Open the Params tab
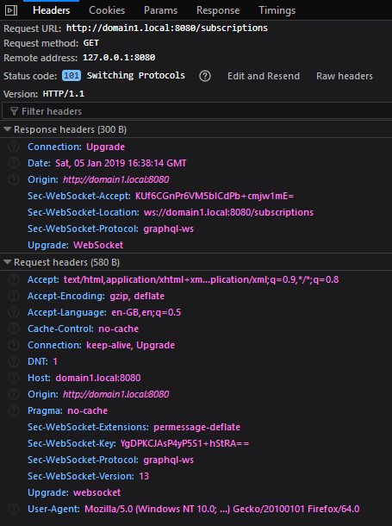Viewport: 392px width, 526px height. [160, 10]
